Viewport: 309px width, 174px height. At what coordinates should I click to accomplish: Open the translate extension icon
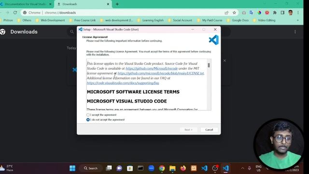[x=251, y=13]
